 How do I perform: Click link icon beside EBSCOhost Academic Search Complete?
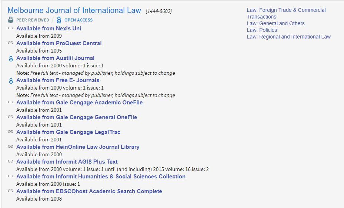(10, 191)
